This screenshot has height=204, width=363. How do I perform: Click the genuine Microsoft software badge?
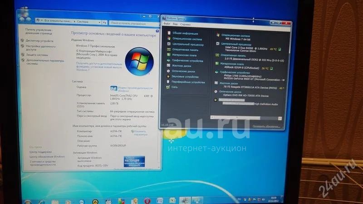pyautogui.click(x=134, y=161)
